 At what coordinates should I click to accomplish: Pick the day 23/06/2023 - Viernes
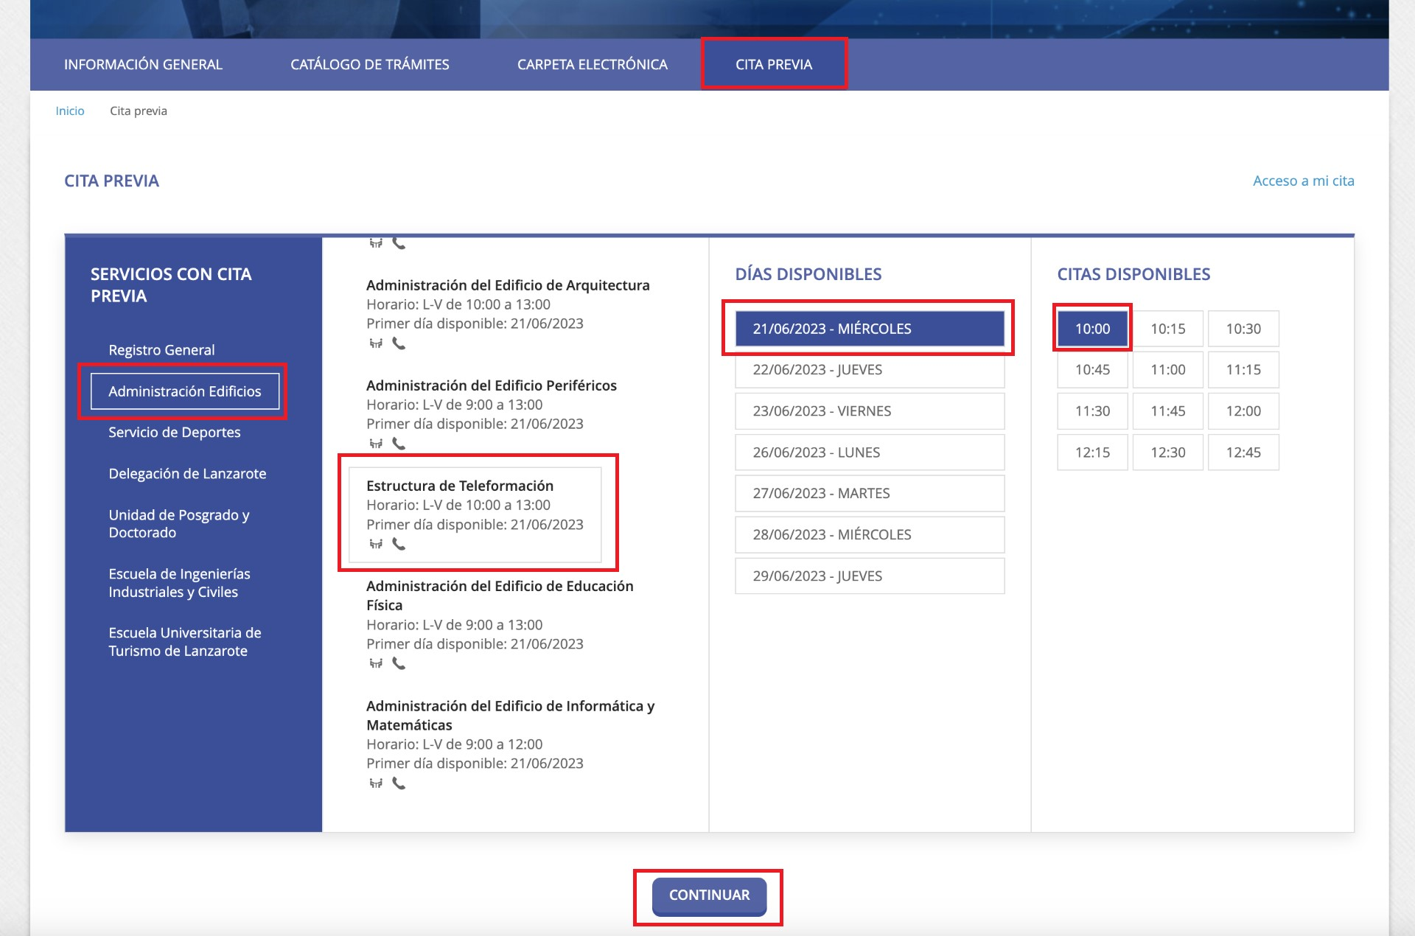870,411
